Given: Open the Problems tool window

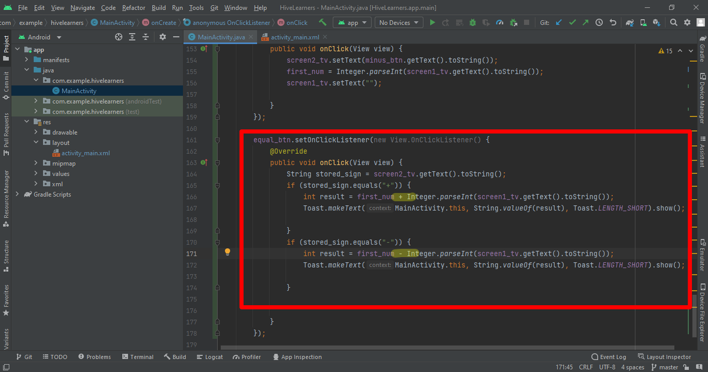Looking at the screenshot, I should [95, 357].
